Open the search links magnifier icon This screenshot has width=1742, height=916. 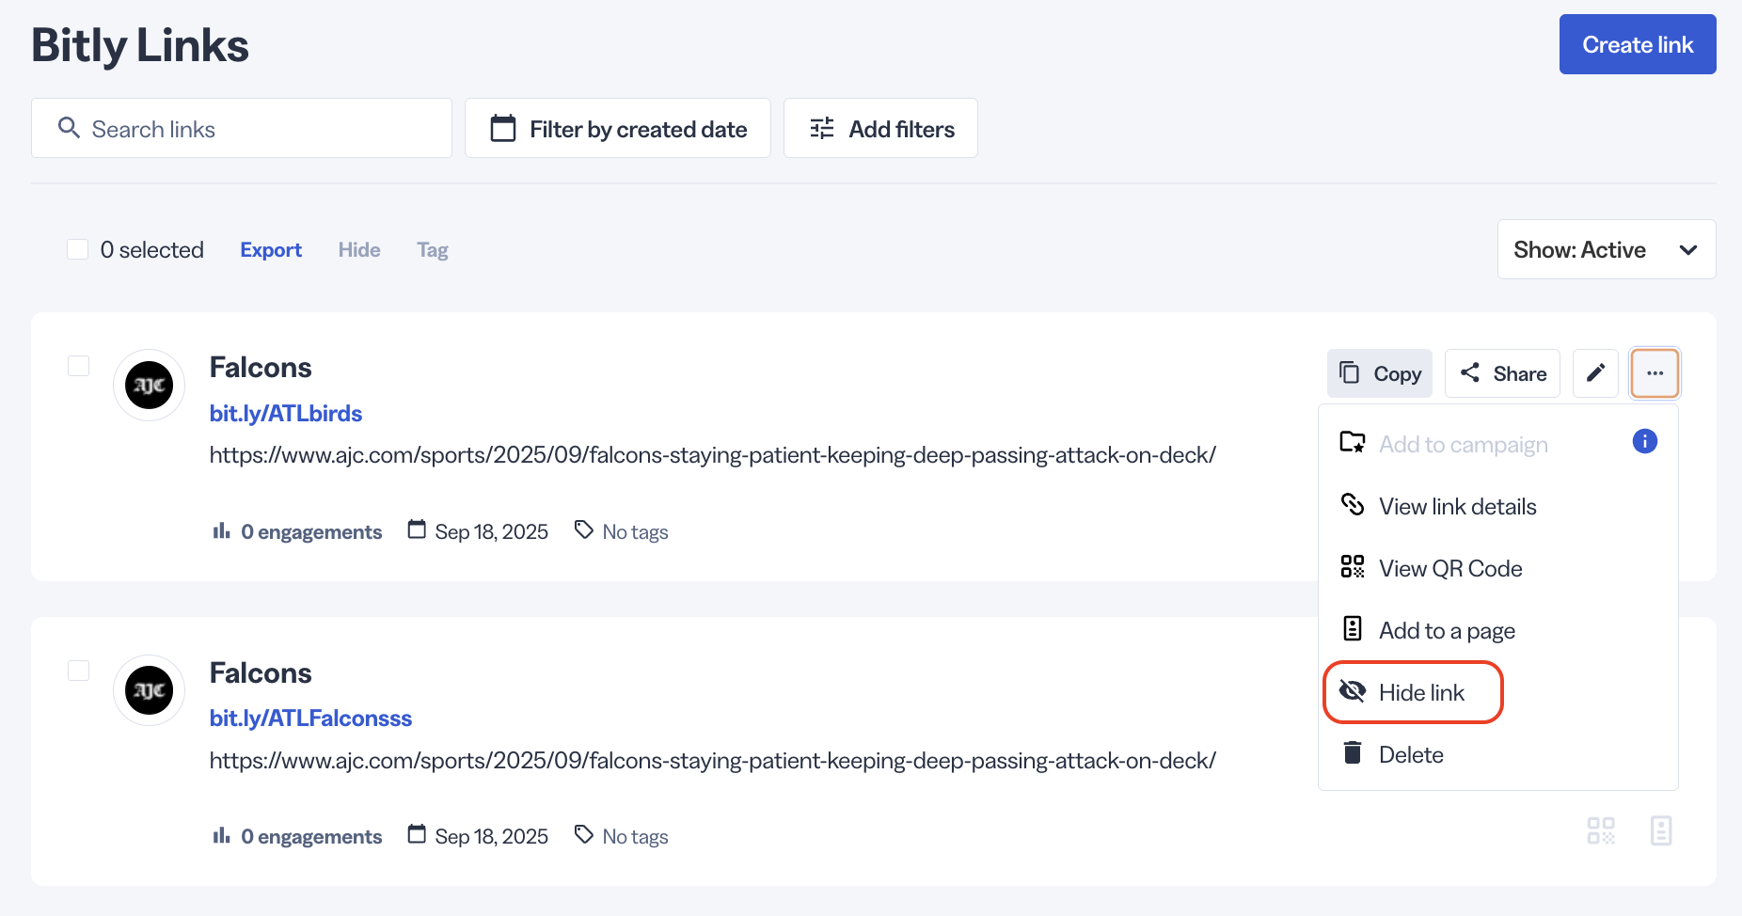pyautogui.click(x=69, y=128)
